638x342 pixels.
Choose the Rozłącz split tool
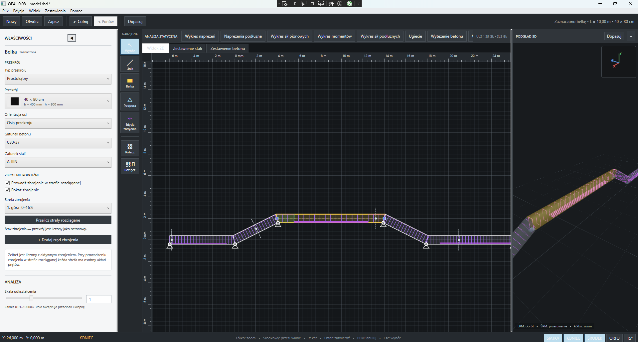click(x=130, y=166)
